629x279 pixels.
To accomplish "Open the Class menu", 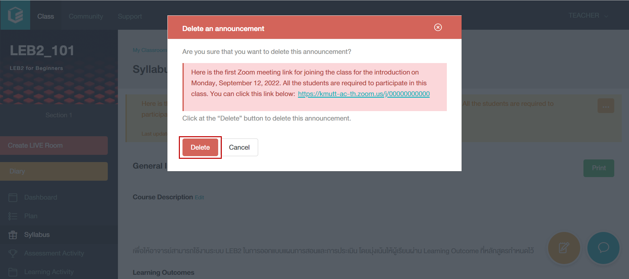I will (46, 16).
